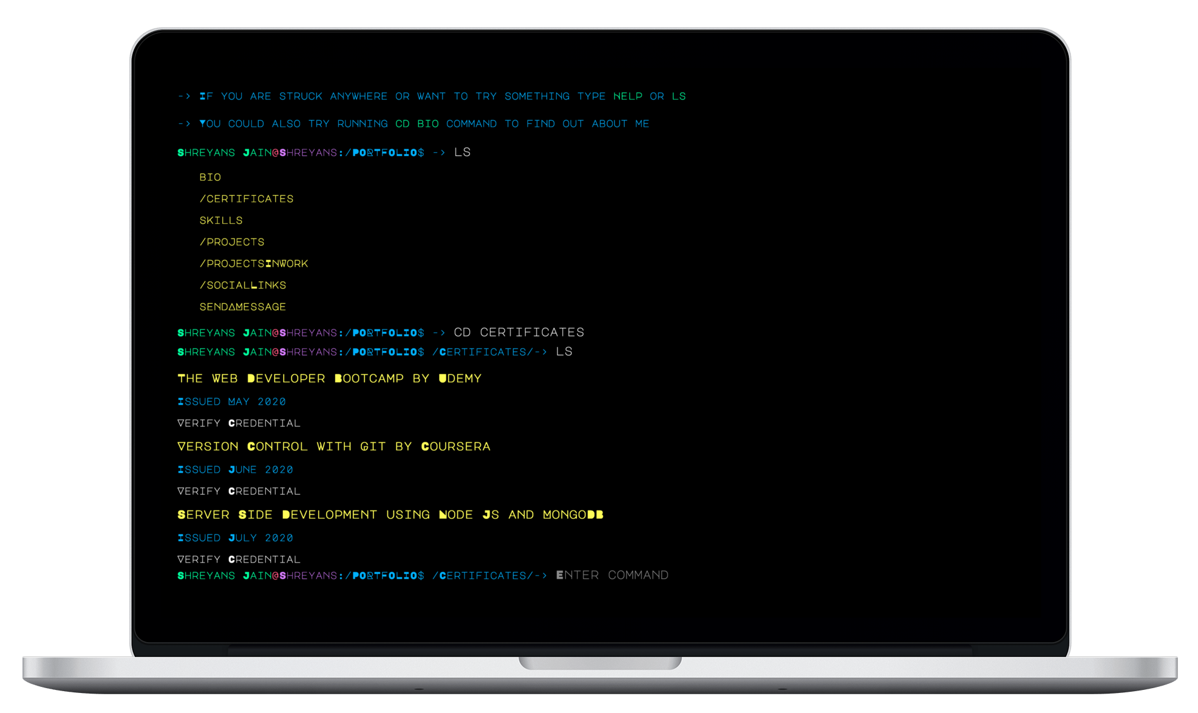Select the /PROJECTSINWORK directory entry
1198x713 pixels.
pos(253,263)
